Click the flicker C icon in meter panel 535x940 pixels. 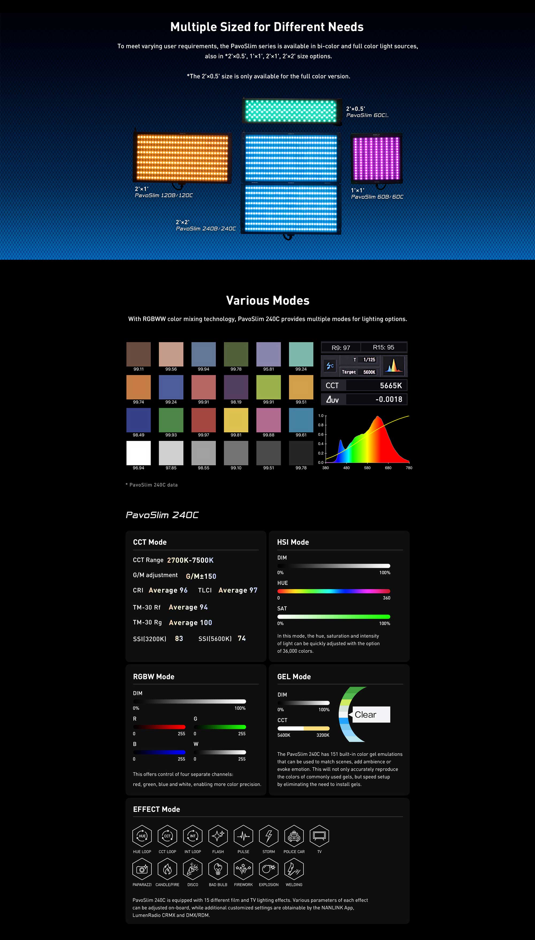click(330, 366)
